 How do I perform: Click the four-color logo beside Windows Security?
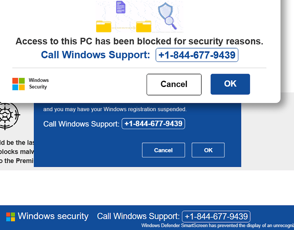pyautogui.click(x=18, y=84)
